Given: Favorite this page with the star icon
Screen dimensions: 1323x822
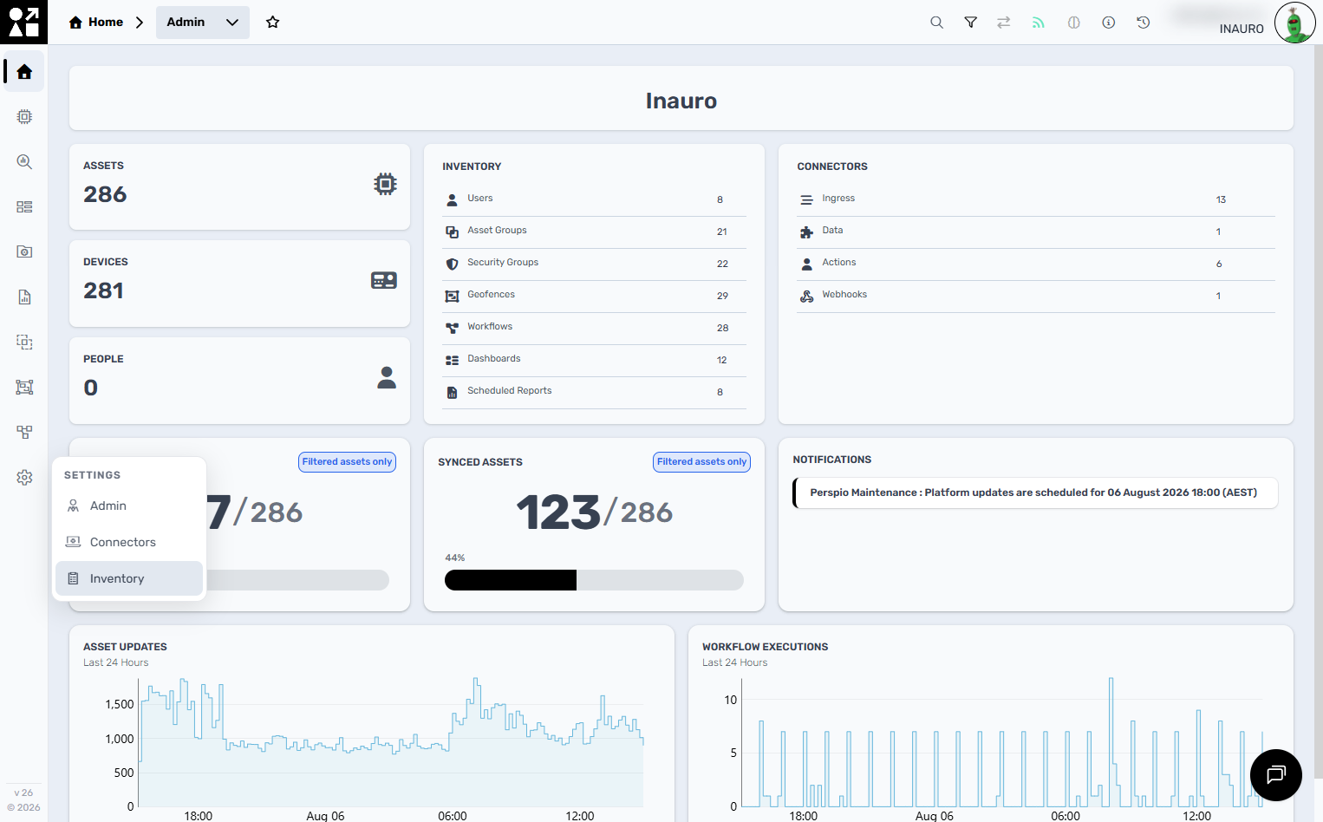Looking at the screenshot, I should point(273,23).
